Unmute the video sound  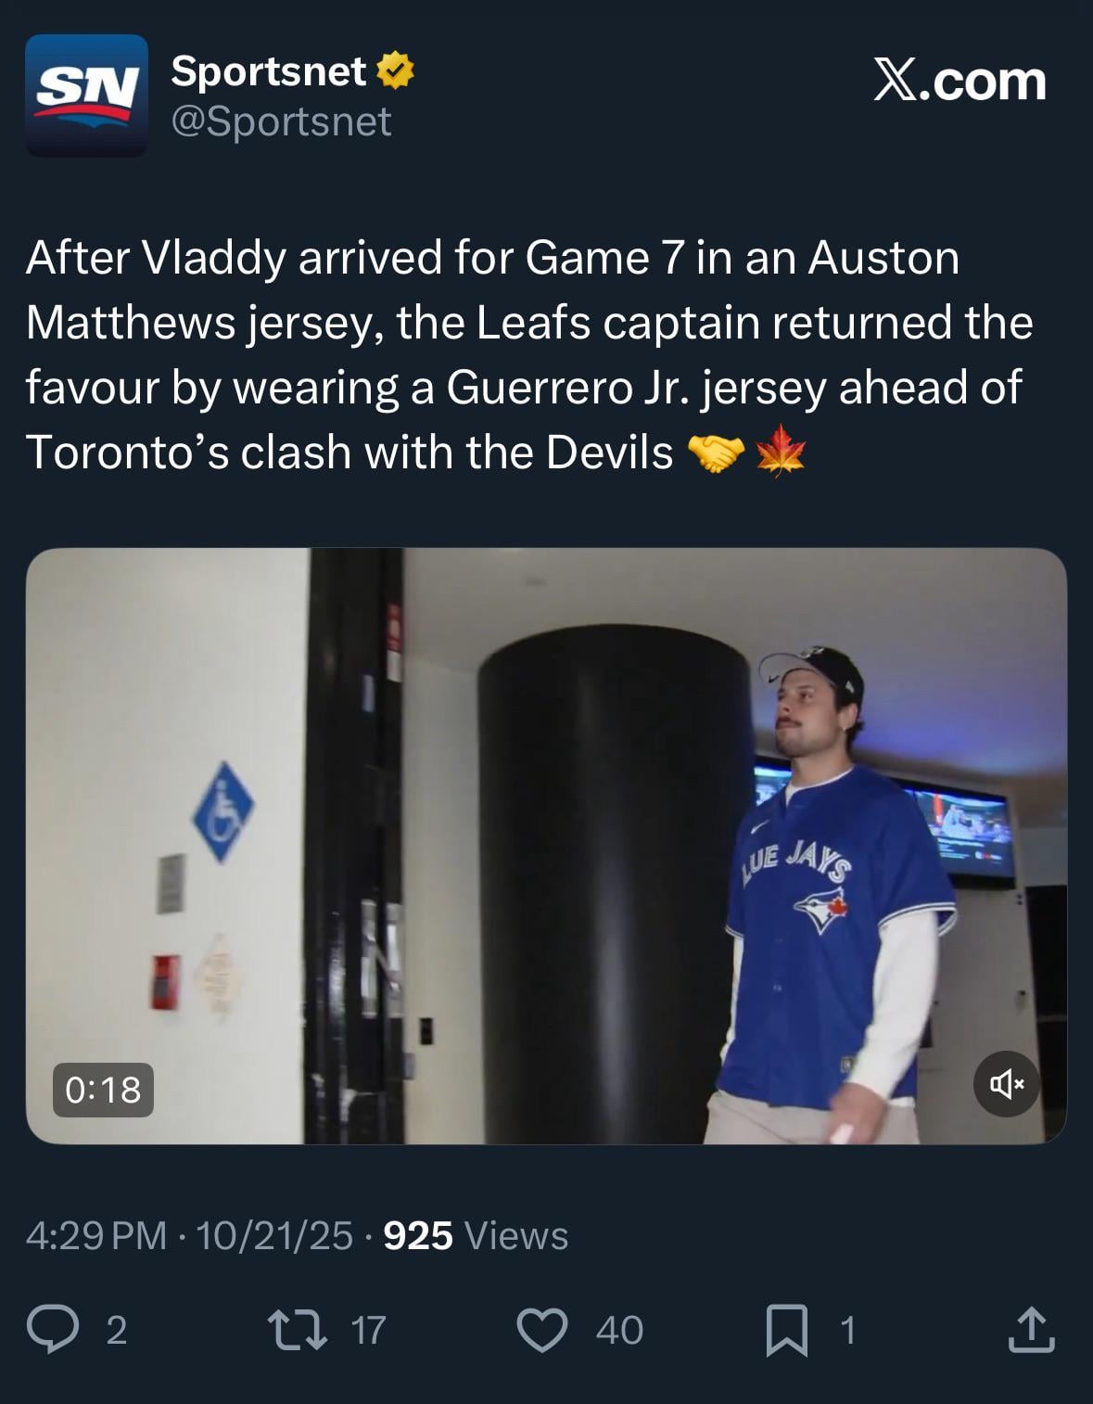[x=1006, y=1083]
